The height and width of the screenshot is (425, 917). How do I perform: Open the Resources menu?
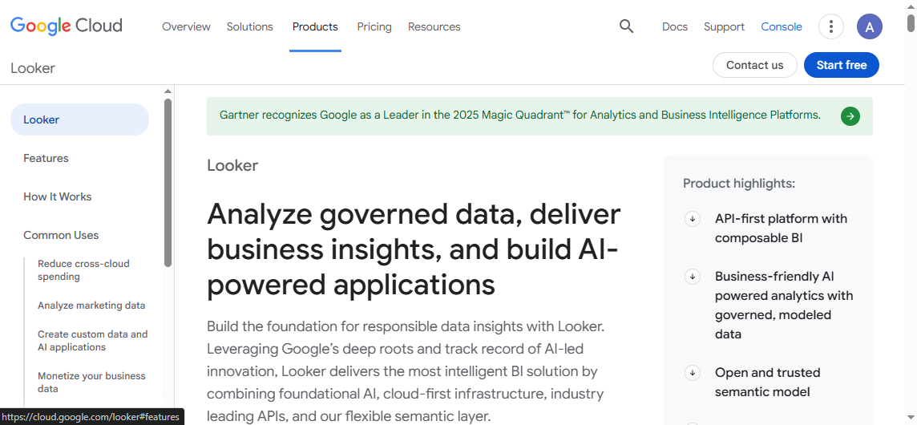pos(434,26)
